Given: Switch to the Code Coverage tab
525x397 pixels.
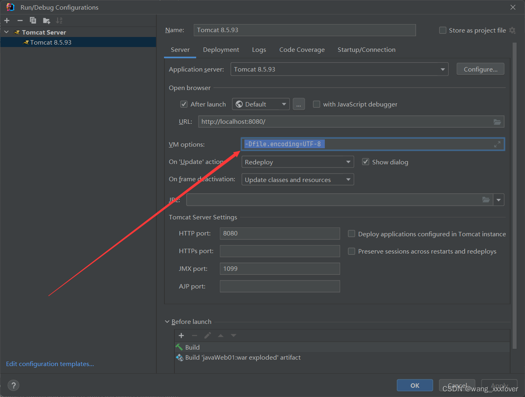Looking at the screenshot, I should coord(302,49).
